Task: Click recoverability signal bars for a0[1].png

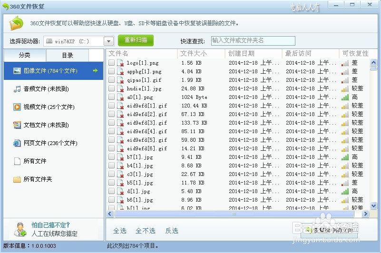Action: pyautogui.click(x=345, y=97)
